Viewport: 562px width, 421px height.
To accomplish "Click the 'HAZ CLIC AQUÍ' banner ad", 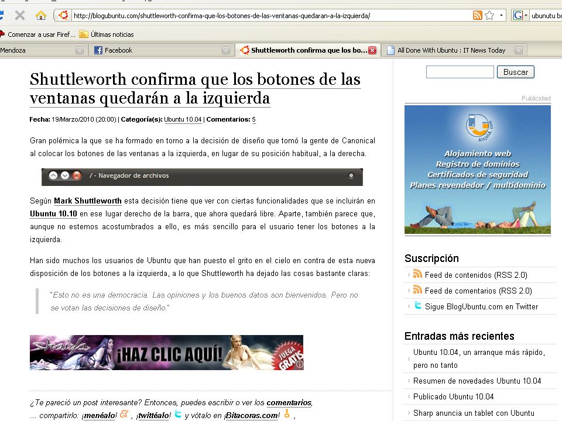I will 167,353.
